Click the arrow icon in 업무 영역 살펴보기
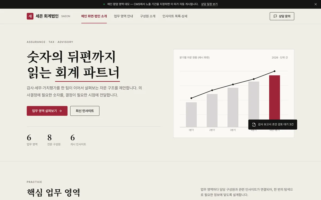Screen dimensions: 321x200 60,111
